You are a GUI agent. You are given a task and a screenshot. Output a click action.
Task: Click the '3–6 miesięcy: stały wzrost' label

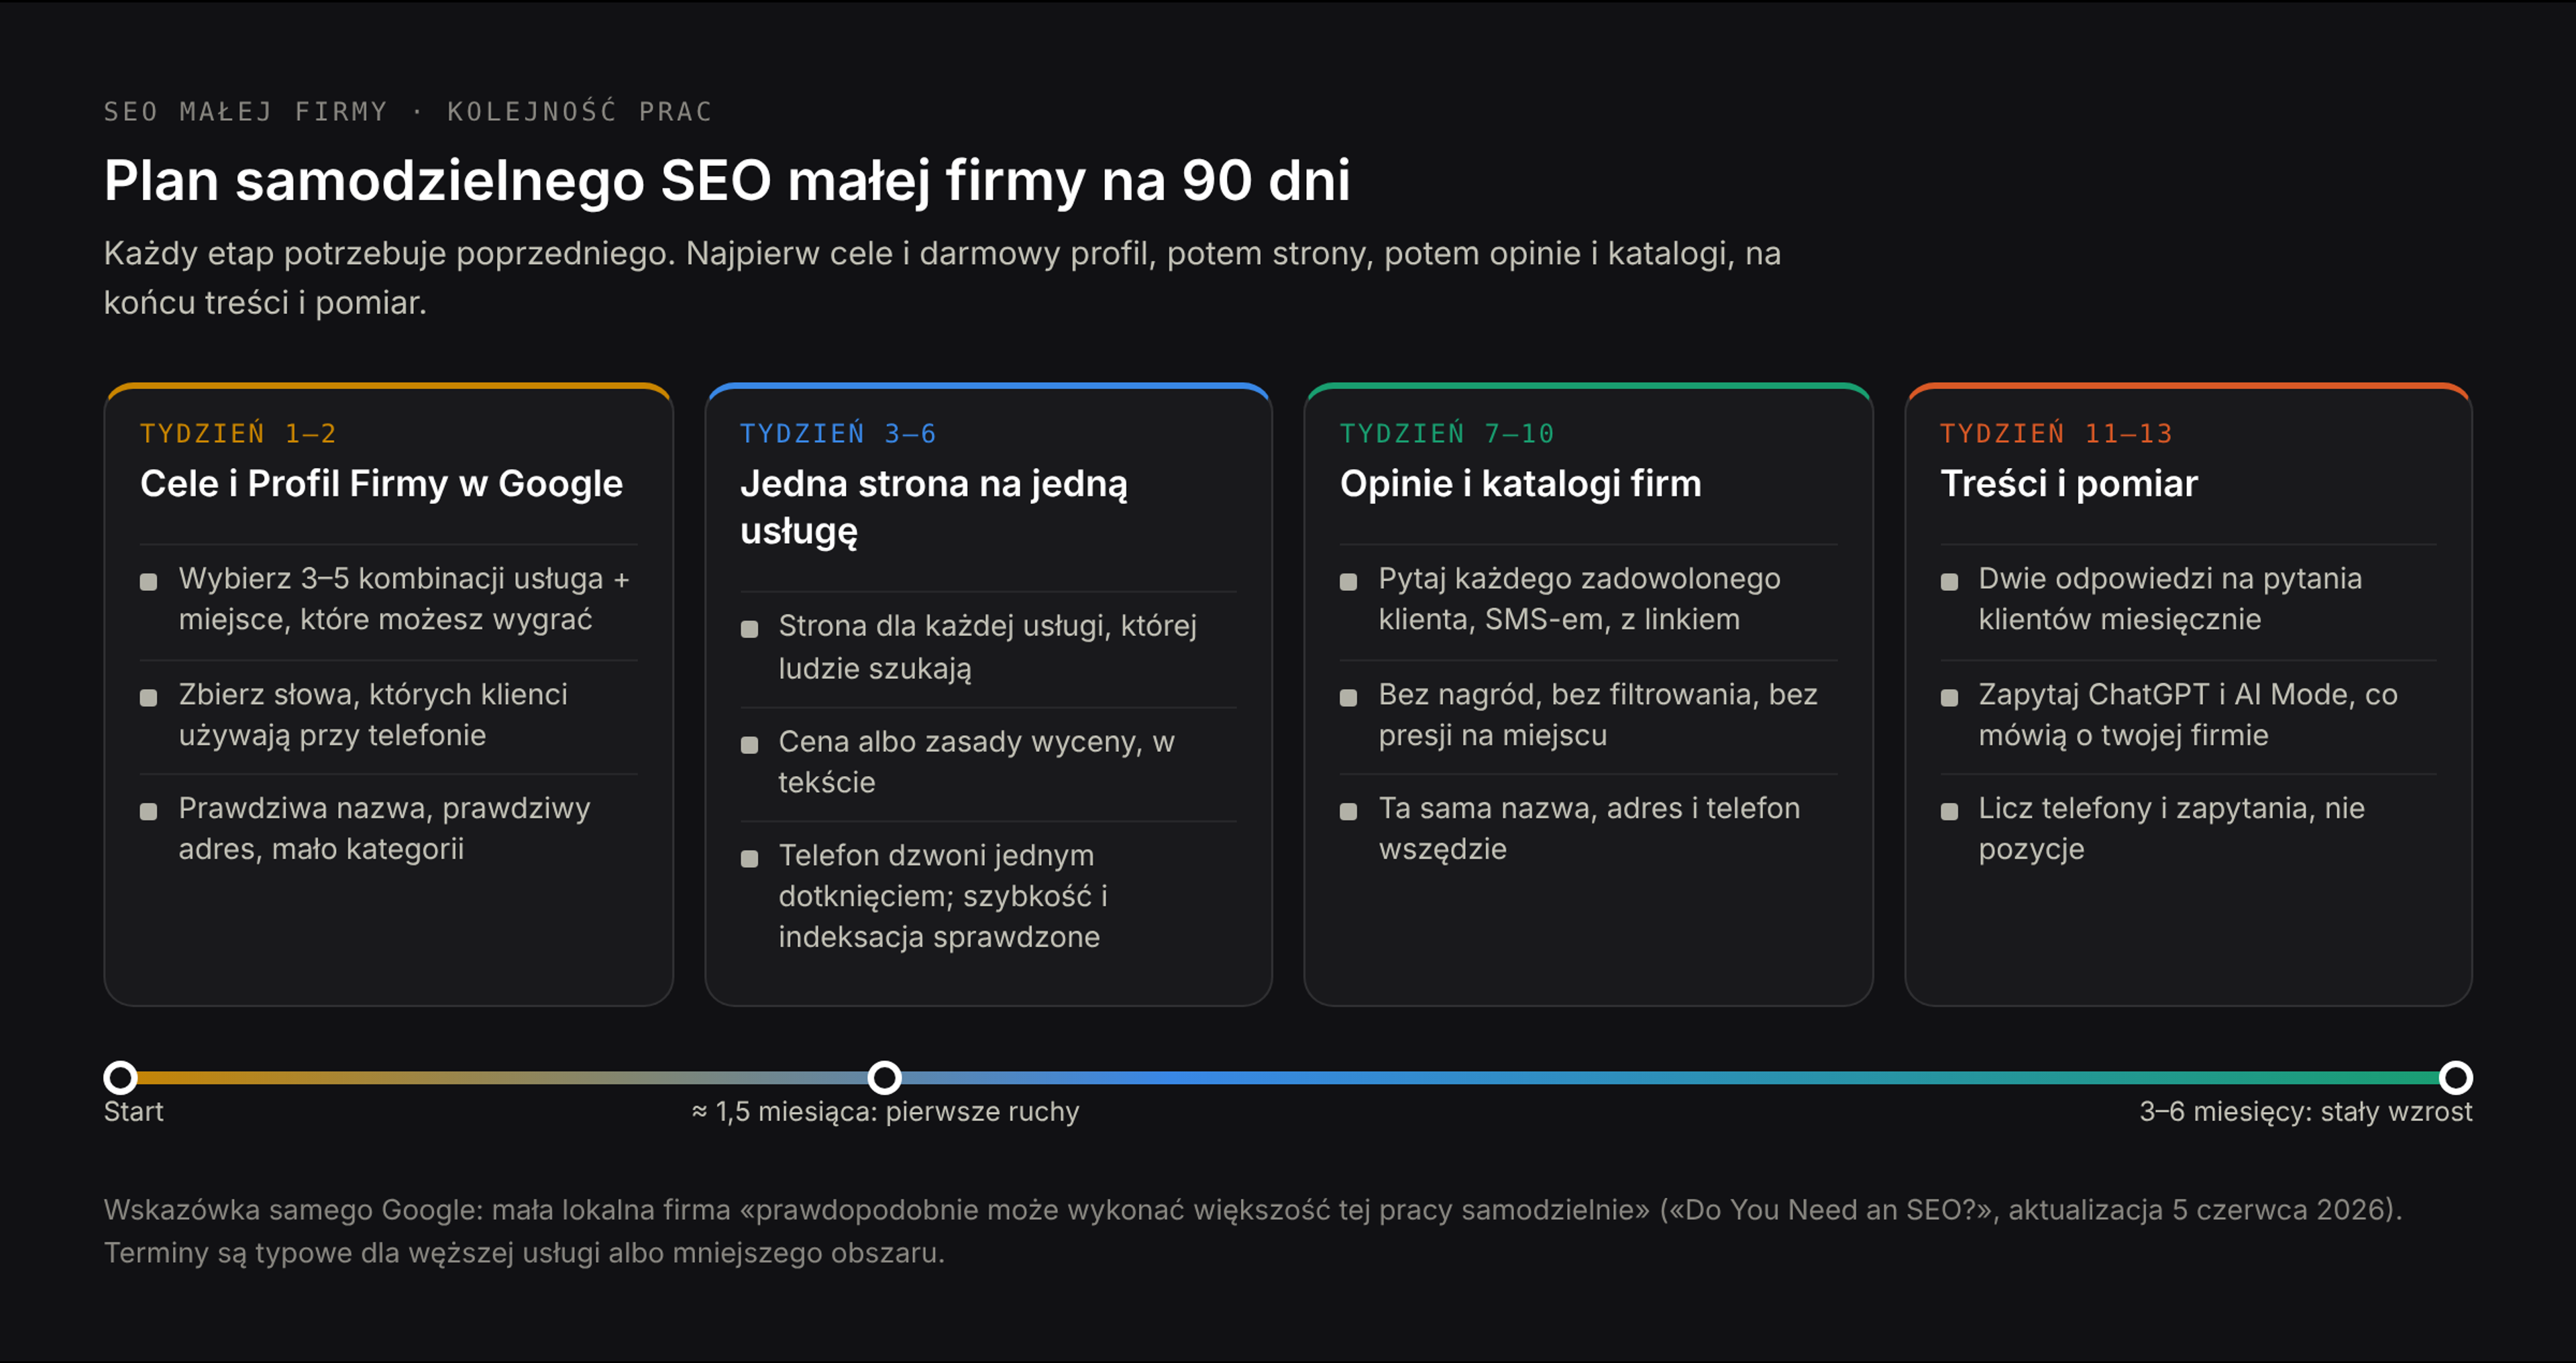tap(2305, 1112)
